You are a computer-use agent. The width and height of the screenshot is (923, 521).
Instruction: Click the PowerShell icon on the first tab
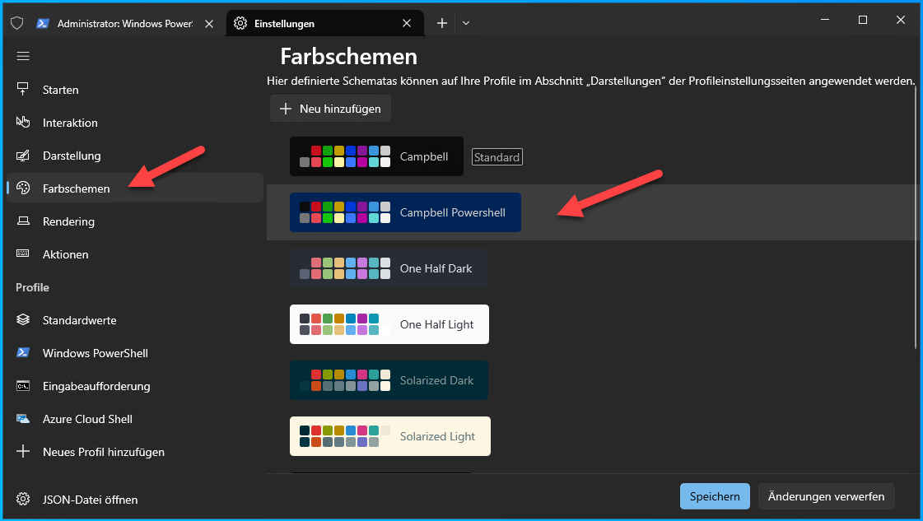click(42, 24)
